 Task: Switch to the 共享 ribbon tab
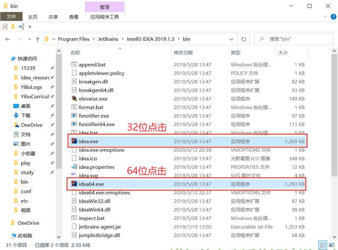coord(53,17)
